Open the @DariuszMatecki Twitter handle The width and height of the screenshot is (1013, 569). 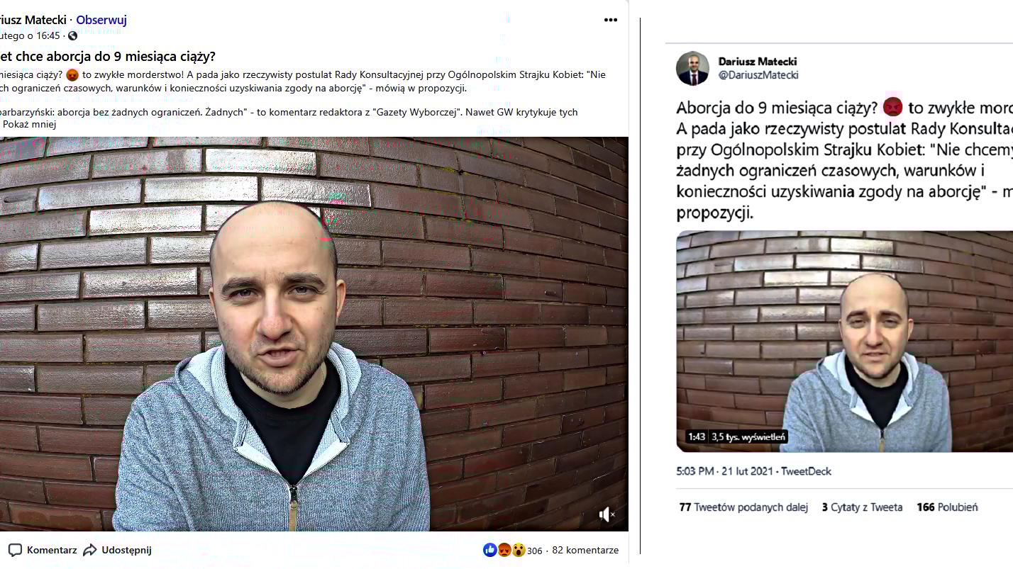coord(758,75)
